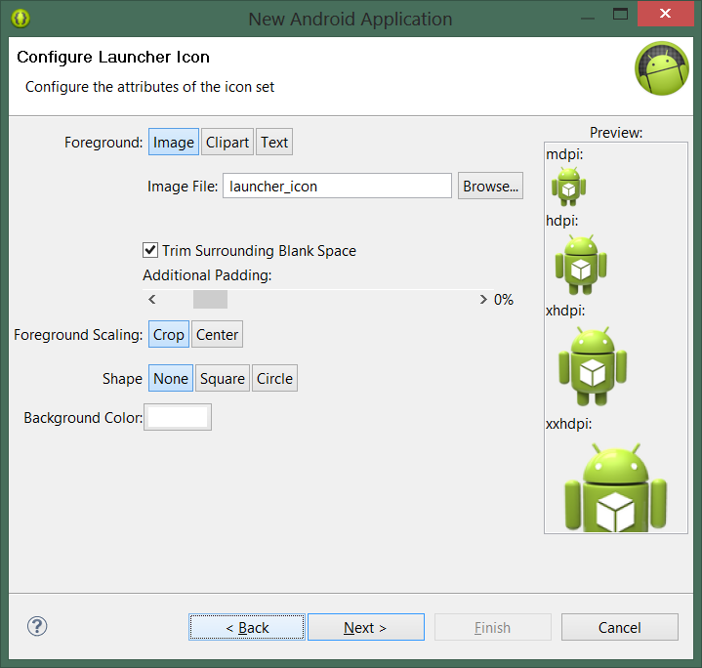The height and width of the screenshot is (668, 702).
Task: Select Image as foreground type
Action: point(174,142)
